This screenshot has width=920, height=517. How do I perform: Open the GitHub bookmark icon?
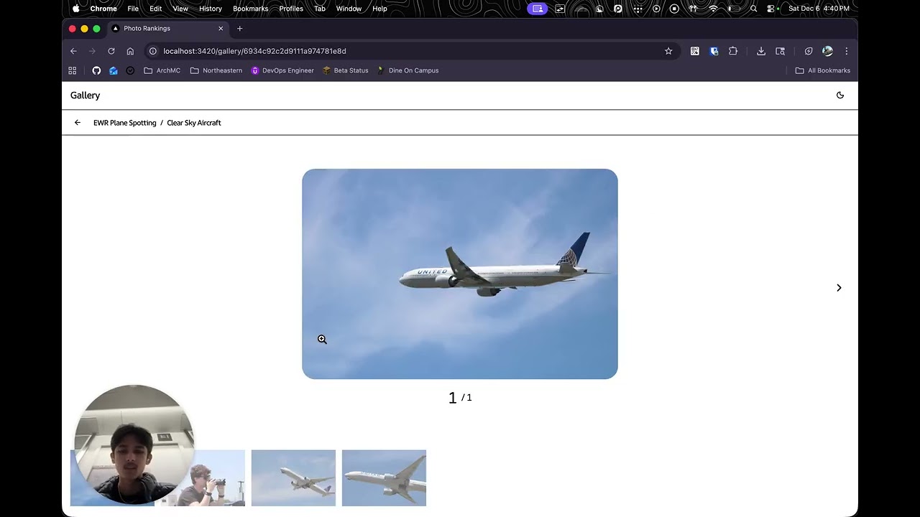(96, 70)
